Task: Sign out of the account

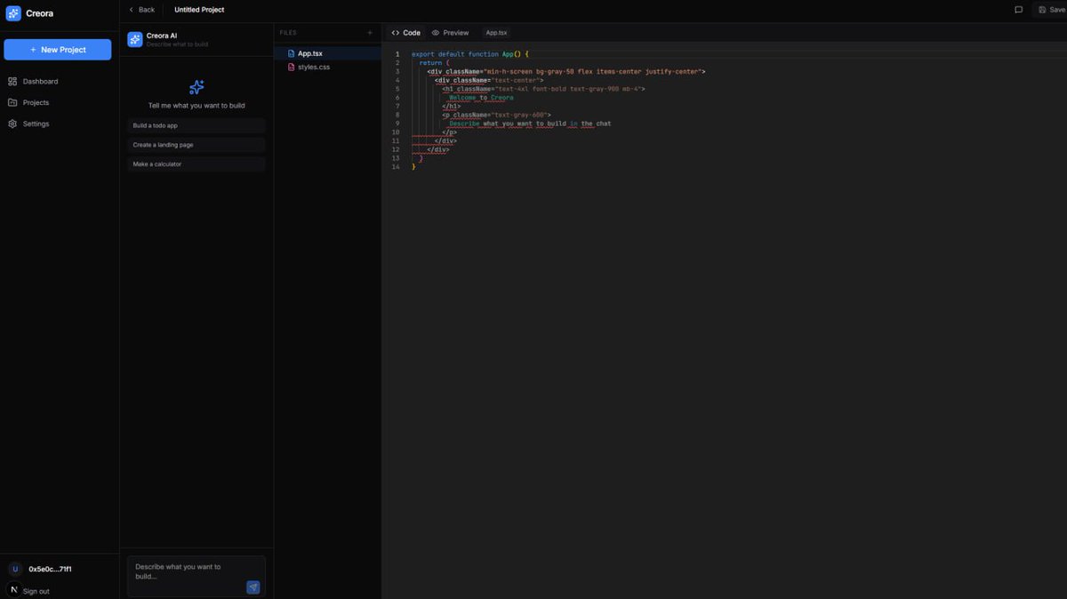Action: pos(36,590)
